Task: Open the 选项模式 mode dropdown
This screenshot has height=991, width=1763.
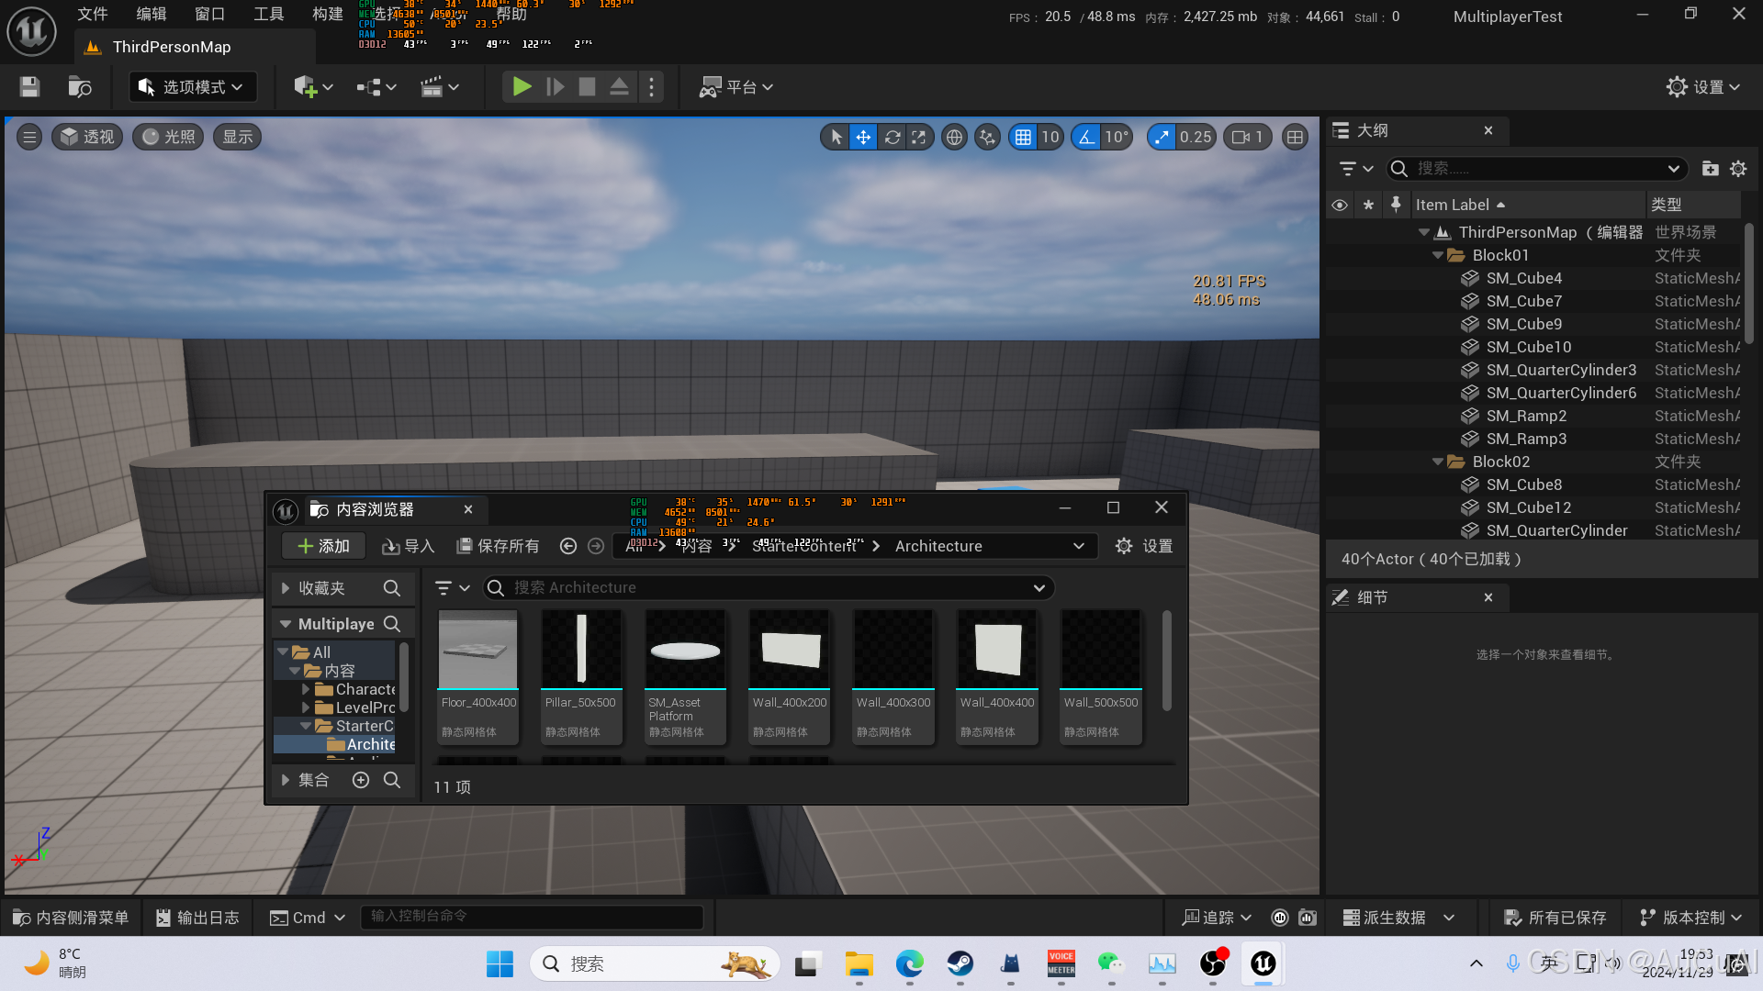Action: coord(193,87)
